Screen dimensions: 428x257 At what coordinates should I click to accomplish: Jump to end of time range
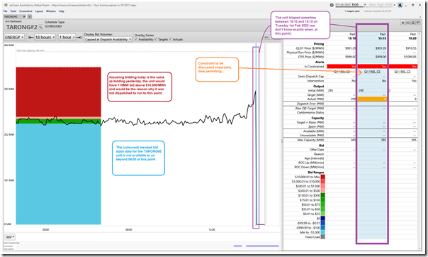(79, 37)
